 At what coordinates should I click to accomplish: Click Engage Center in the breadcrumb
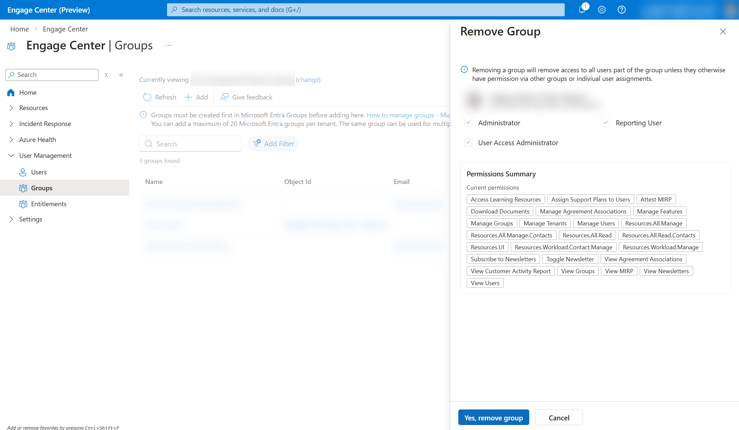[65, 29]
